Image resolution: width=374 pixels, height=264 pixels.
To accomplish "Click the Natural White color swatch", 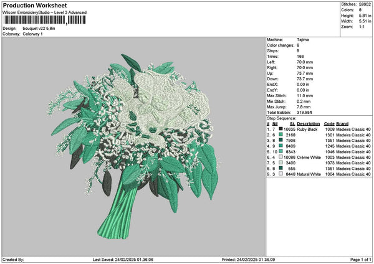I will (282, 174).
